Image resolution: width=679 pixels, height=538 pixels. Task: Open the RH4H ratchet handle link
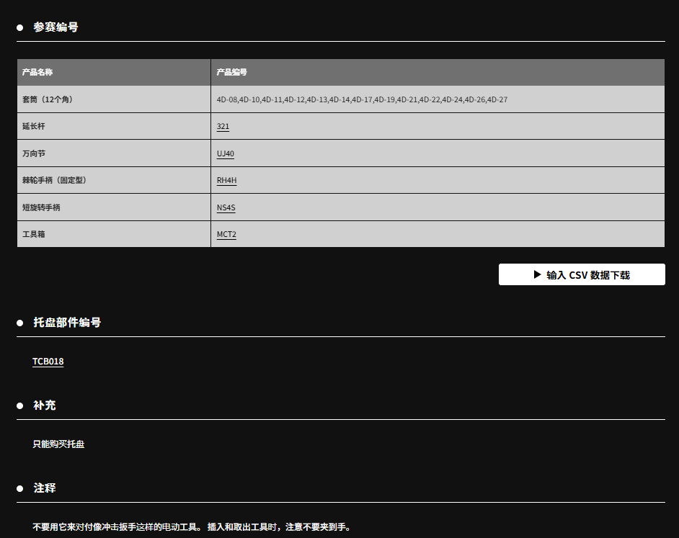pos(226,181)
